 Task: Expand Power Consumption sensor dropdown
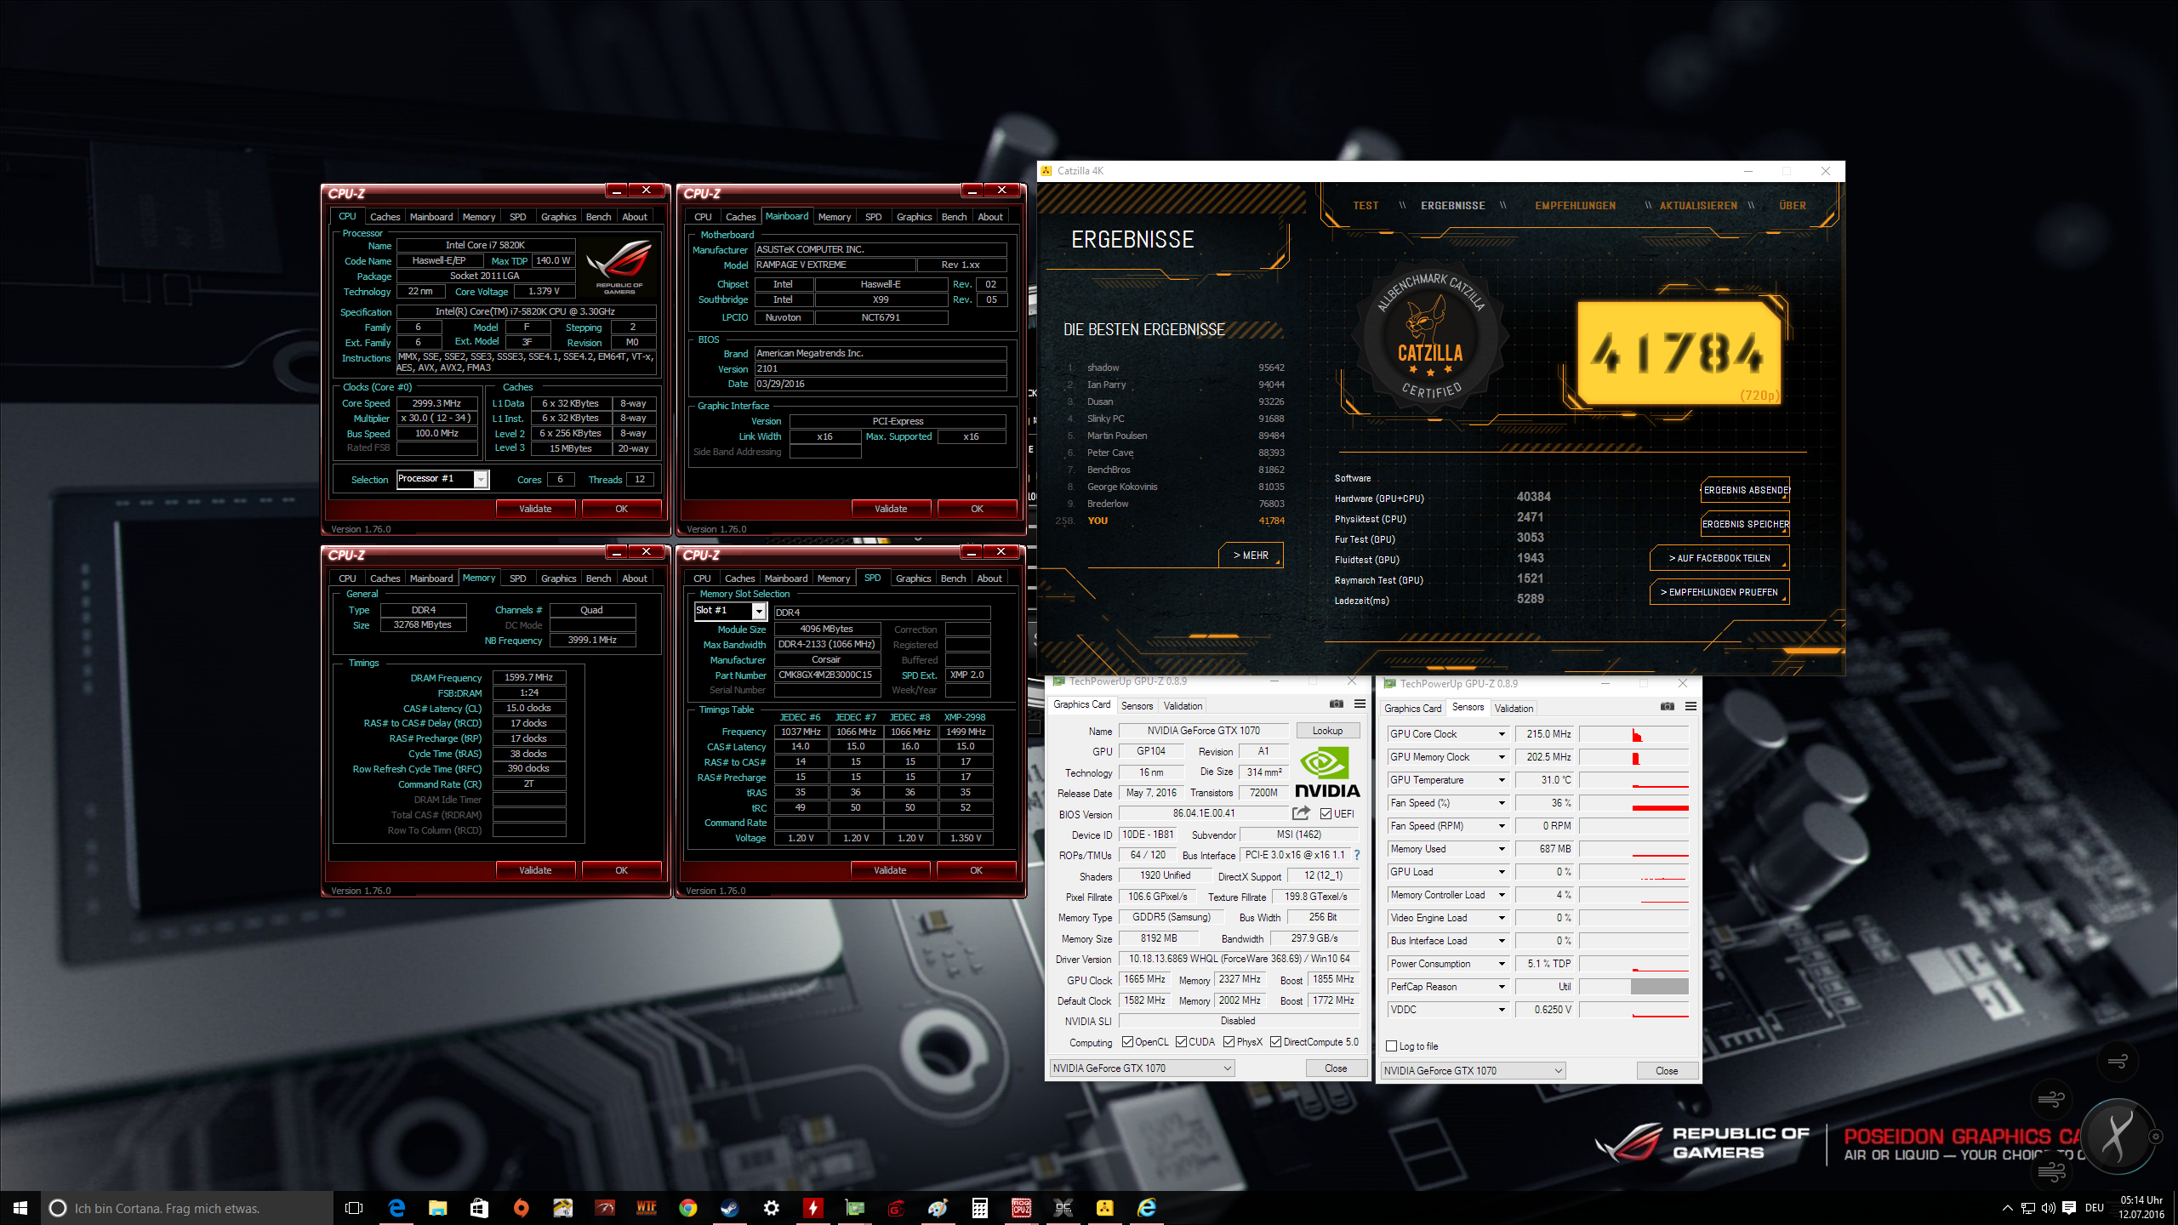point(1502,964)
